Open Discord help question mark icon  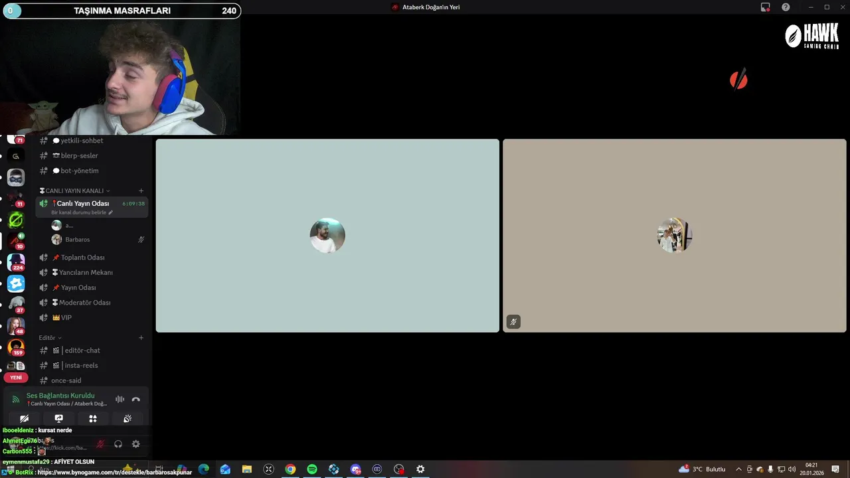tap(786, 7)
